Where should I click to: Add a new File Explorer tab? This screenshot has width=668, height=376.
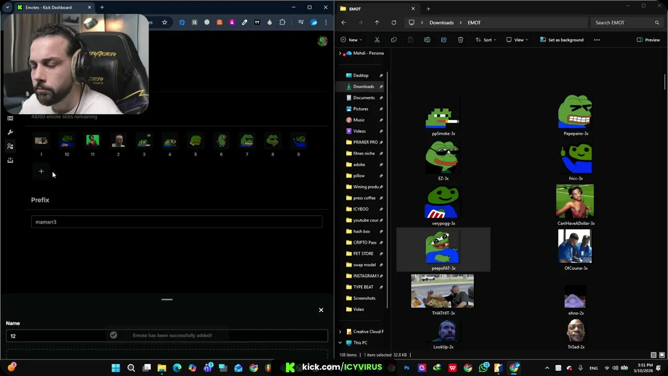pos(428,8)
